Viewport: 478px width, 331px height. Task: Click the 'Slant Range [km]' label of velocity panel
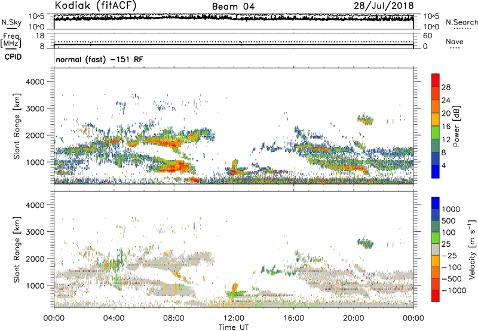point(17,249)
